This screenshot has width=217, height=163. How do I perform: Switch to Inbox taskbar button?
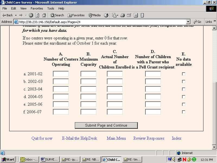tap(29, 159)
